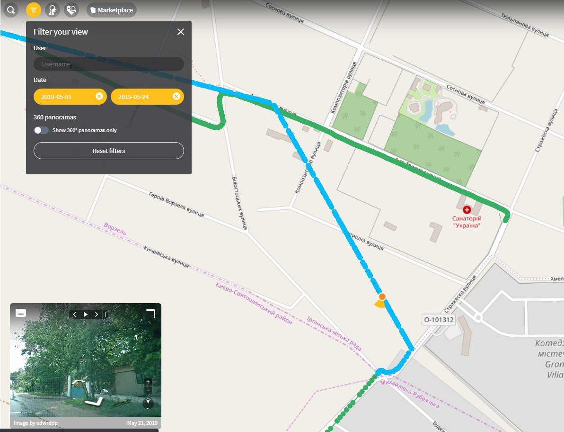
Task: Go to previous image in sequence
Action: tap(74, 314)
